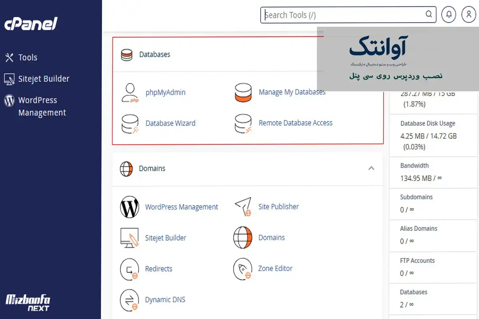Open Tools in the sidebar
This screenshot has height=319, width=479.
pyautogui.click(x=28, y=57)
